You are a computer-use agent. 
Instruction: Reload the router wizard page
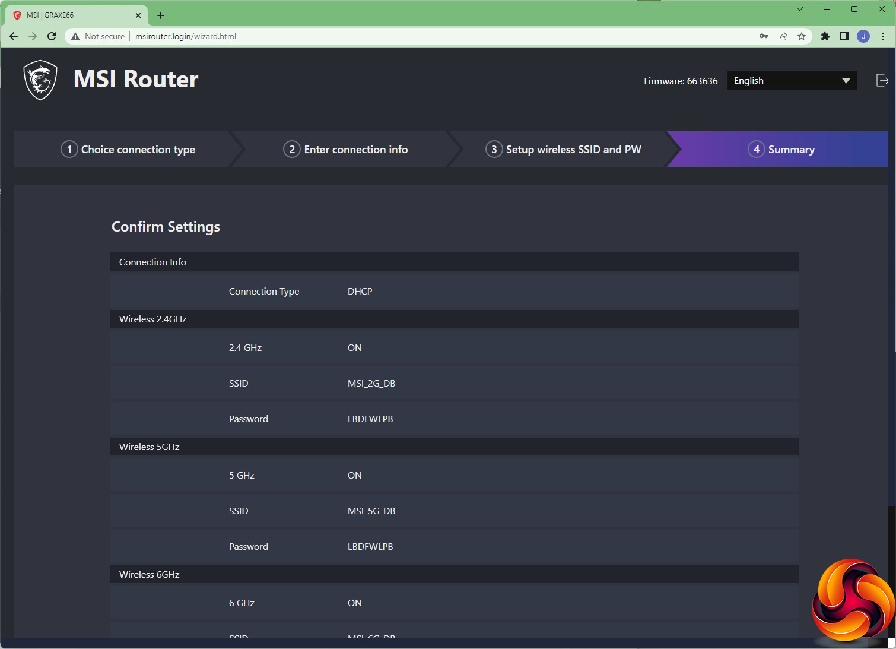tap(52, 36)
